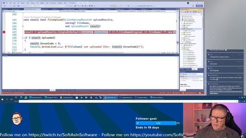Viewport: 246px width, 138px height.
Task: Open the startup project dropdown in toolbar
Action: (56, 6)
